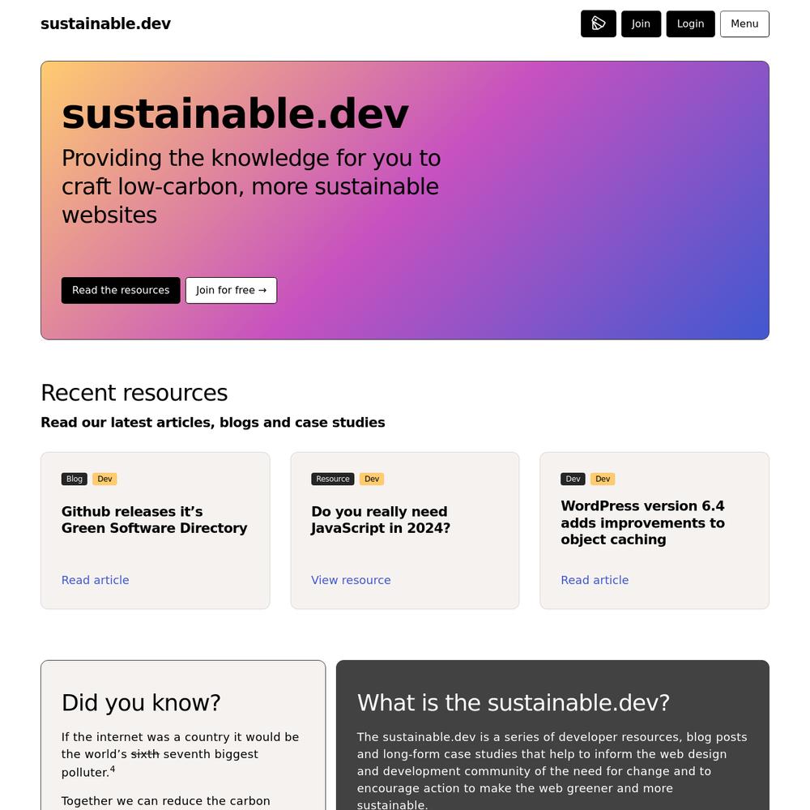Click Join for free arrow button
Screen dimensions: 810x810
231,290
